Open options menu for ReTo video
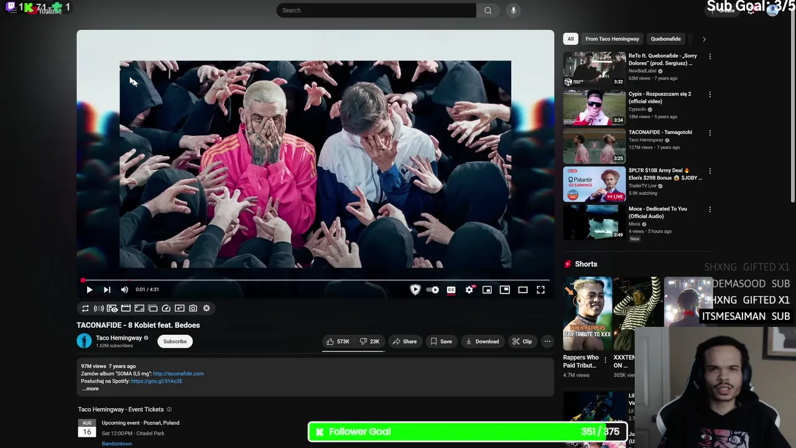The image size is (796, 448). [710, 57]
